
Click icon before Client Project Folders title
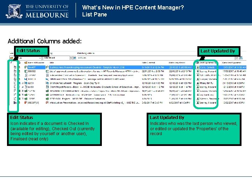pos(47,87)
